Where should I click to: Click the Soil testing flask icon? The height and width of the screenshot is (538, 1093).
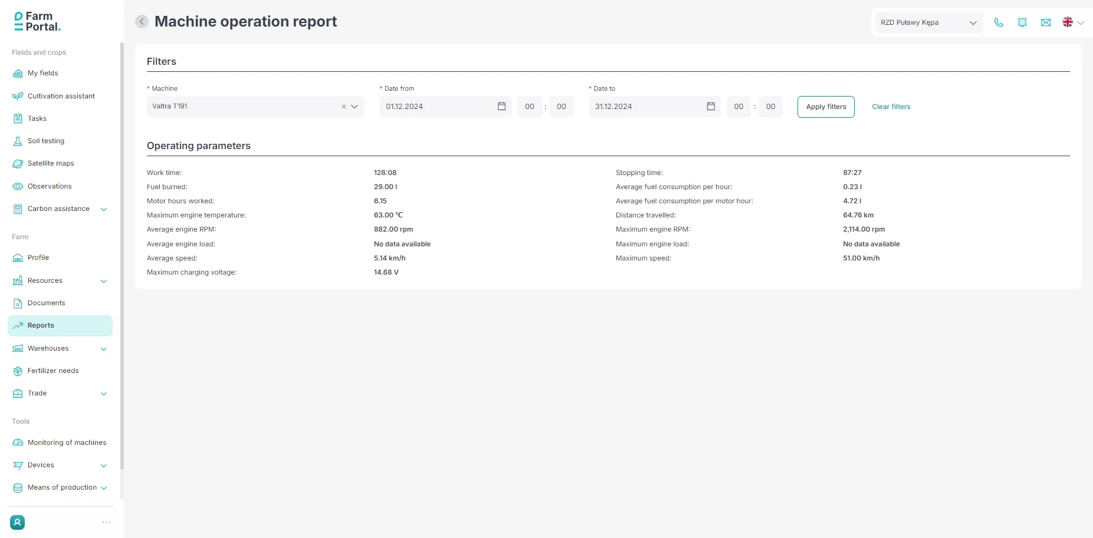[18, 141]
